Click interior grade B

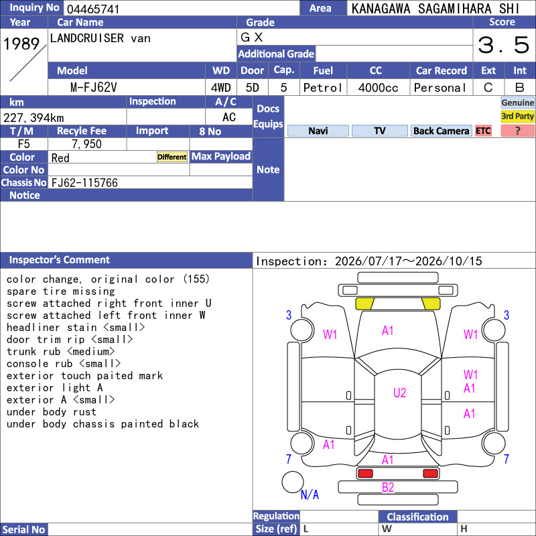coord(520,88)
